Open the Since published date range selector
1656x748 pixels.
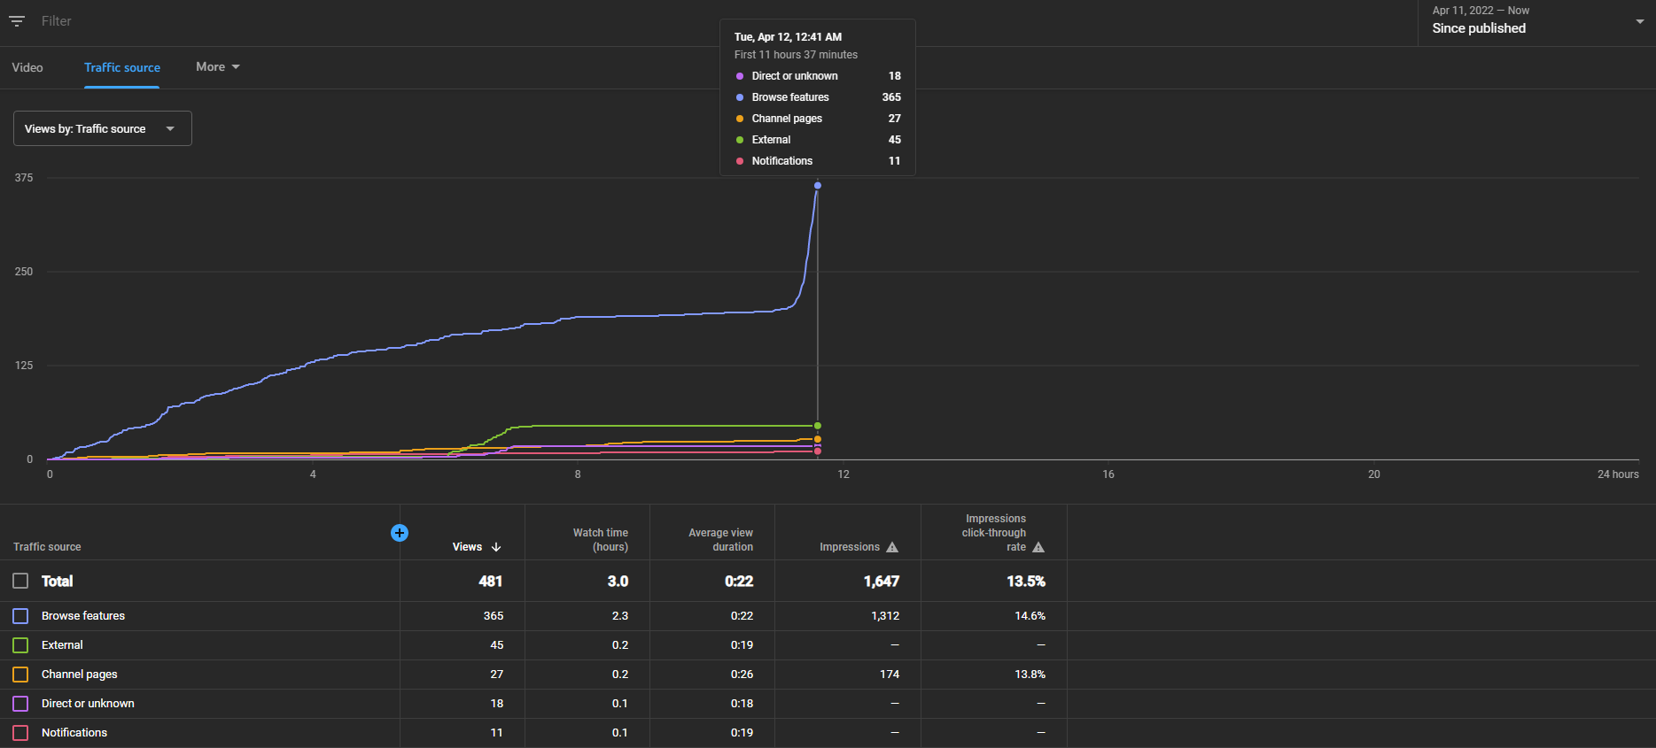(x=1536, y=20)
